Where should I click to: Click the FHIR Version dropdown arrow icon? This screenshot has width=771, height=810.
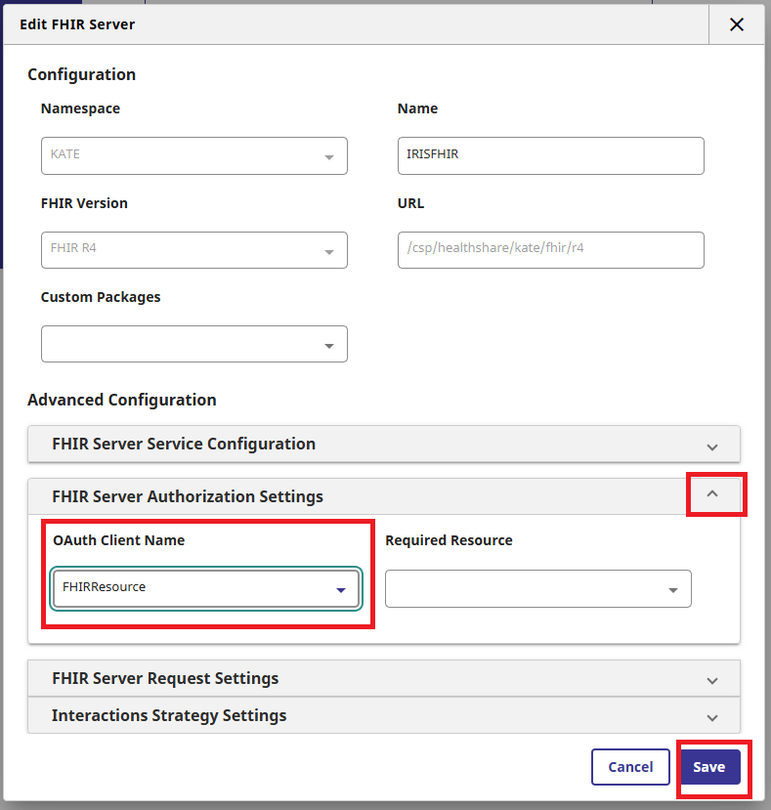(329, 251)
